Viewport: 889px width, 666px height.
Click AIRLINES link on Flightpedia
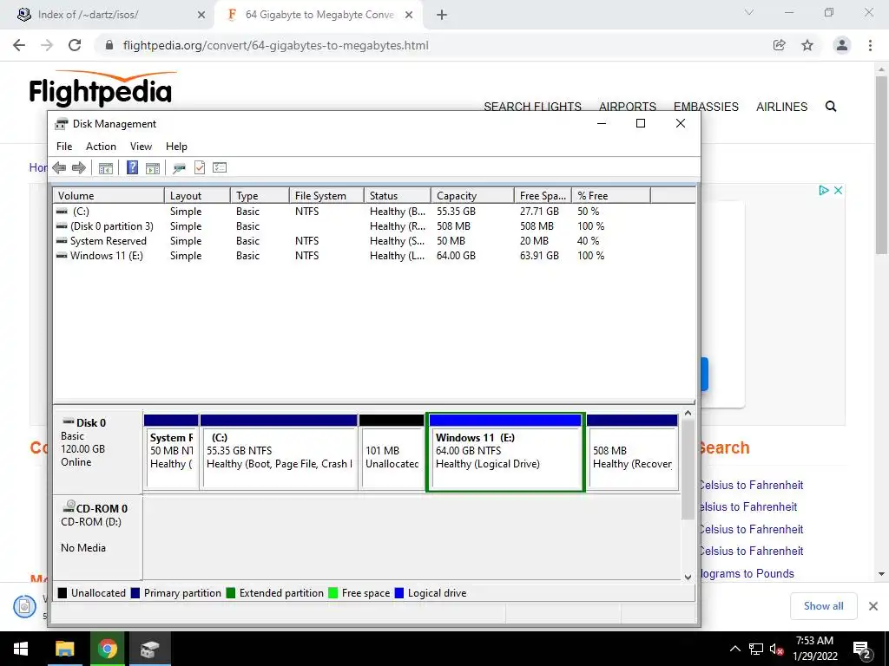pyautogui.click(x=781, y=107)
